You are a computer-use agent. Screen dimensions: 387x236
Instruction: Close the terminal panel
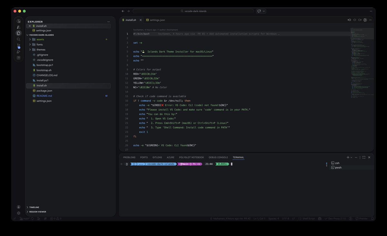(x=369, y=157)
